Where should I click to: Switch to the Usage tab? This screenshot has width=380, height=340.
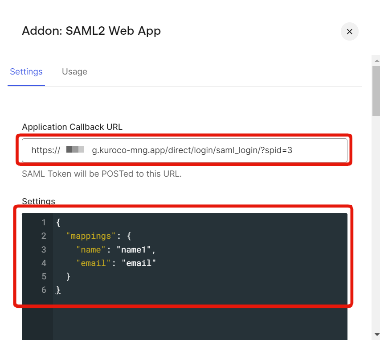click(74, 72)
